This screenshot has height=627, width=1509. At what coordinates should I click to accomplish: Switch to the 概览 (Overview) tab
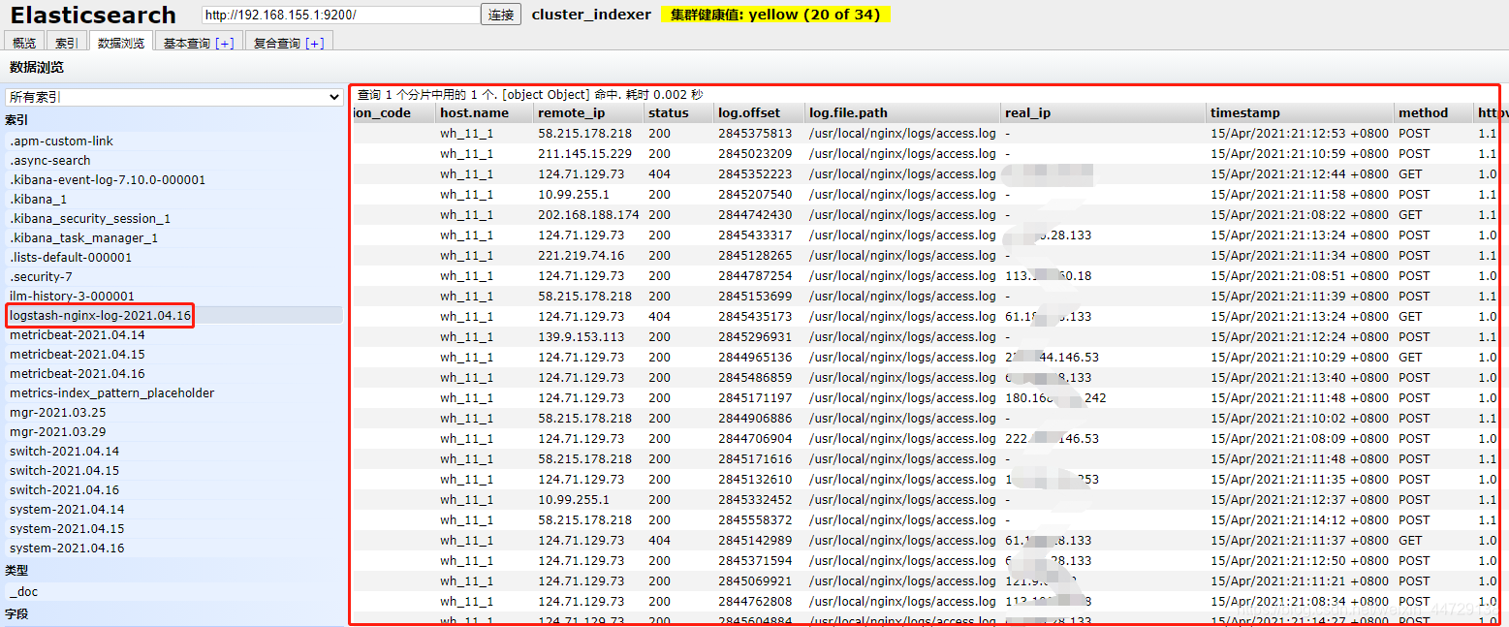click(x=23, y=41)
